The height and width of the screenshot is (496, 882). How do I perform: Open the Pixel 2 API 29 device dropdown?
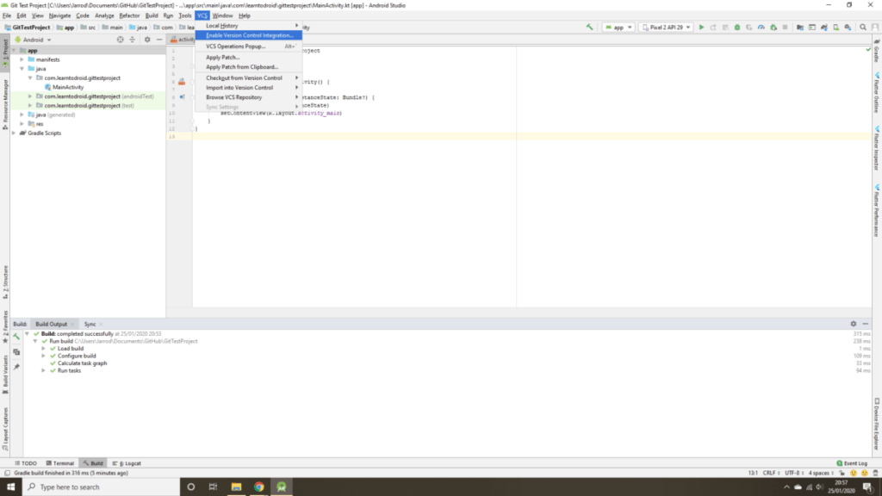click(x=665, y=28)
